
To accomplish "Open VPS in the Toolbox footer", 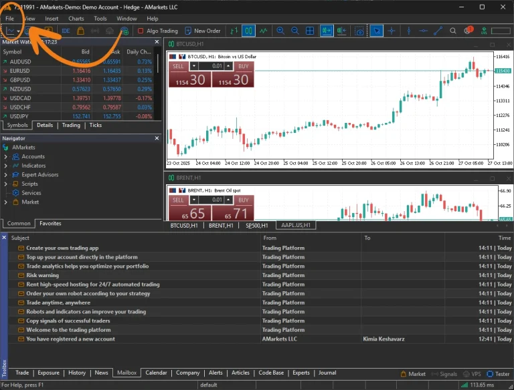I will pos(472,374).
